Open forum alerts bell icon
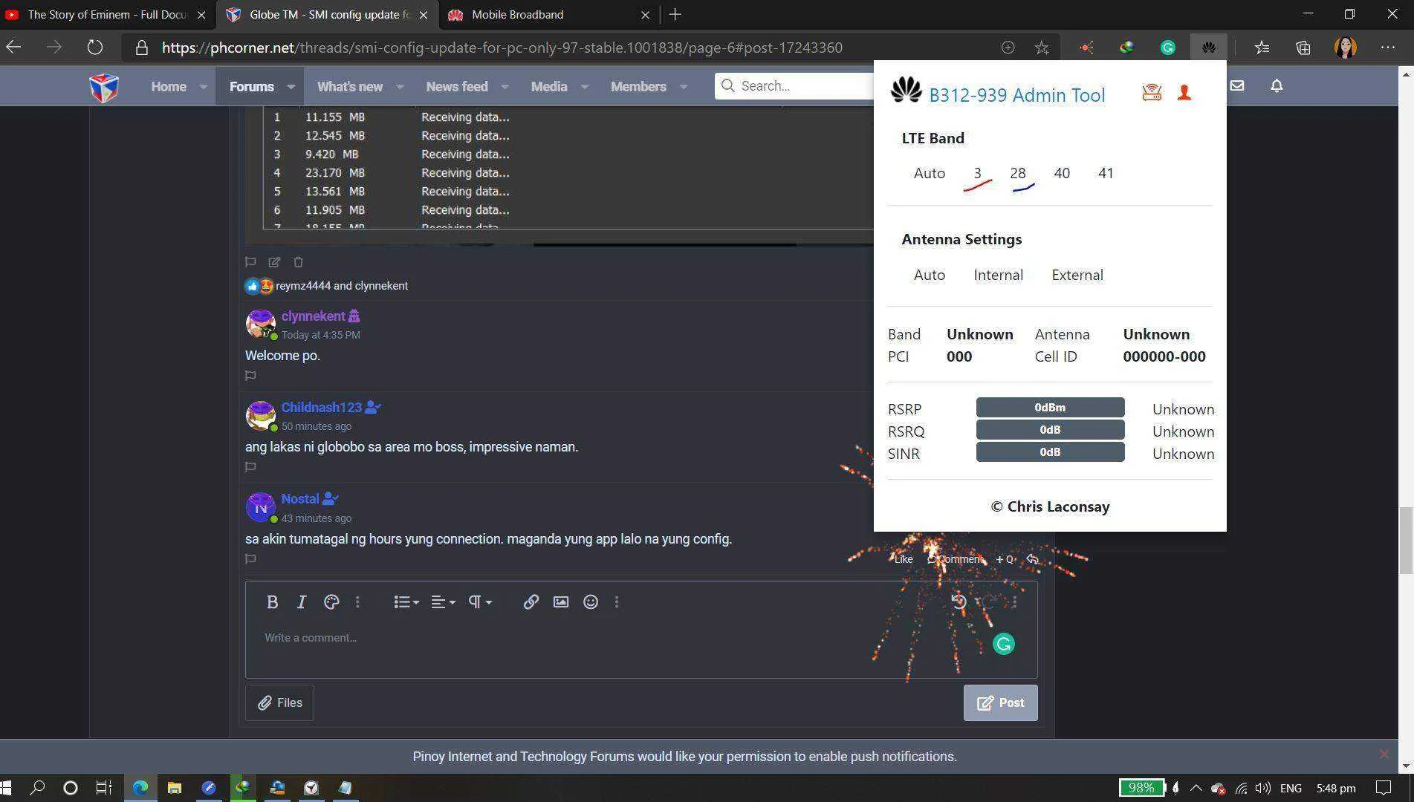 pos(1277,85)
